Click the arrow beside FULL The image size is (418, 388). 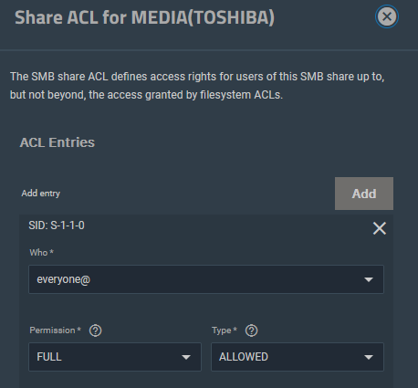(186, 357)
